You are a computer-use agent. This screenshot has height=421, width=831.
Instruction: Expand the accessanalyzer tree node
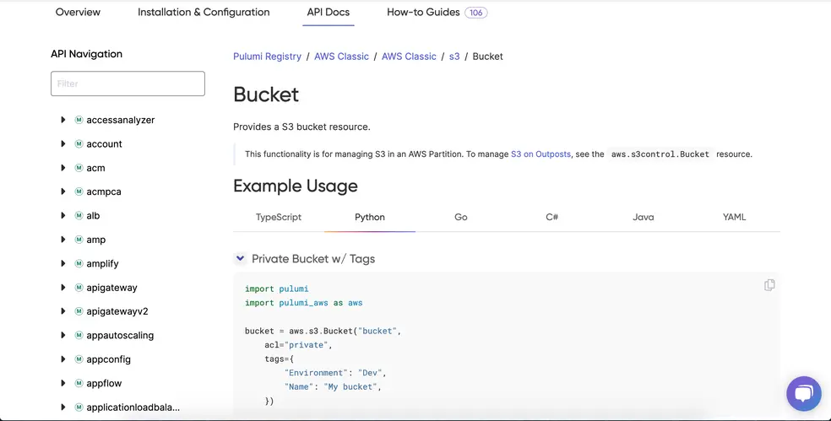click(63, 120)
